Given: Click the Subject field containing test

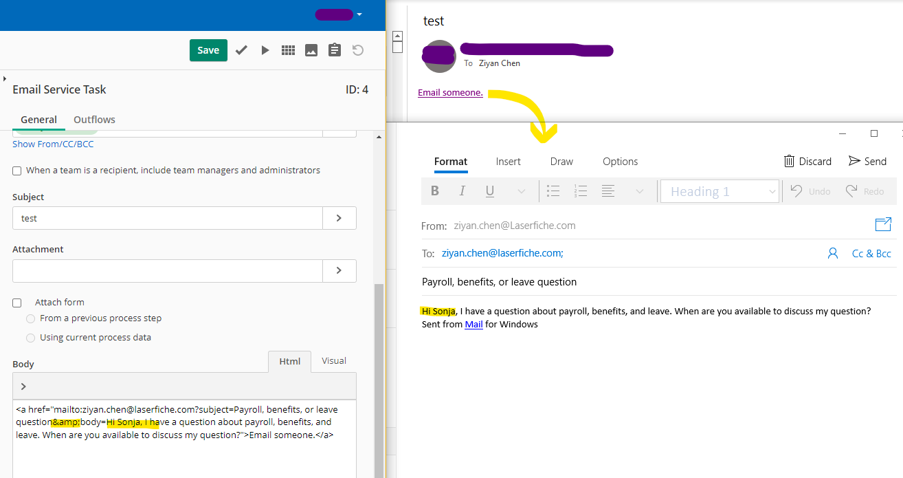Looking at the screenshot, I should (168, 218).
